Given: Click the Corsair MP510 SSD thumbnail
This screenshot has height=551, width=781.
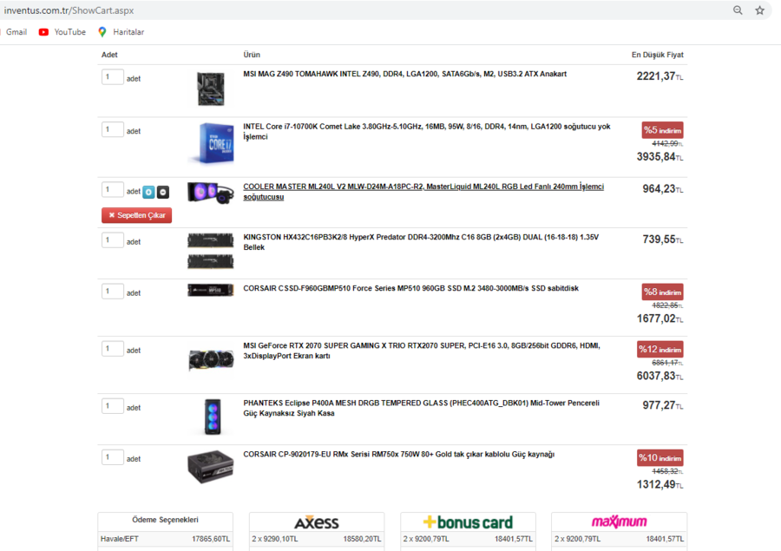Looking at the screenshot, I should tap(211, 290).
